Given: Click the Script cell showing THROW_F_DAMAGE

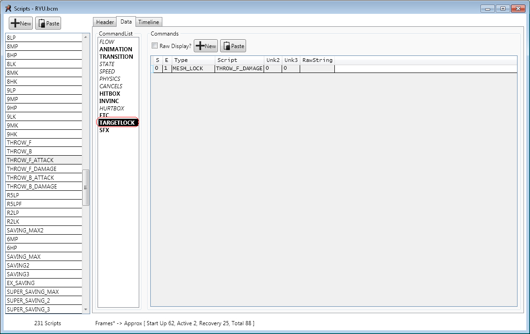Looking at the screenshot, I should coord(239,68).
